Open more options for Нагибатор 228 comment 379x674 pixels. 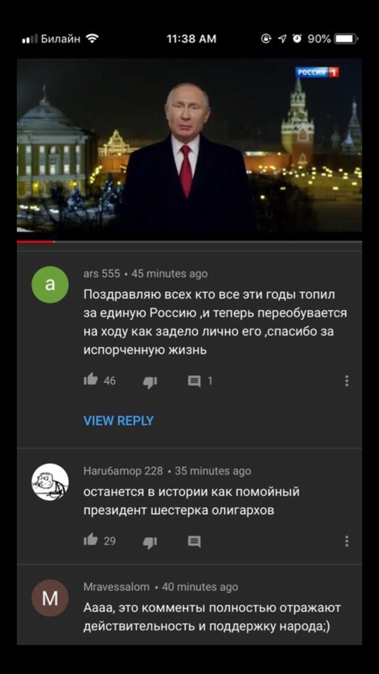pyautogui.click(x=347, y=541)
